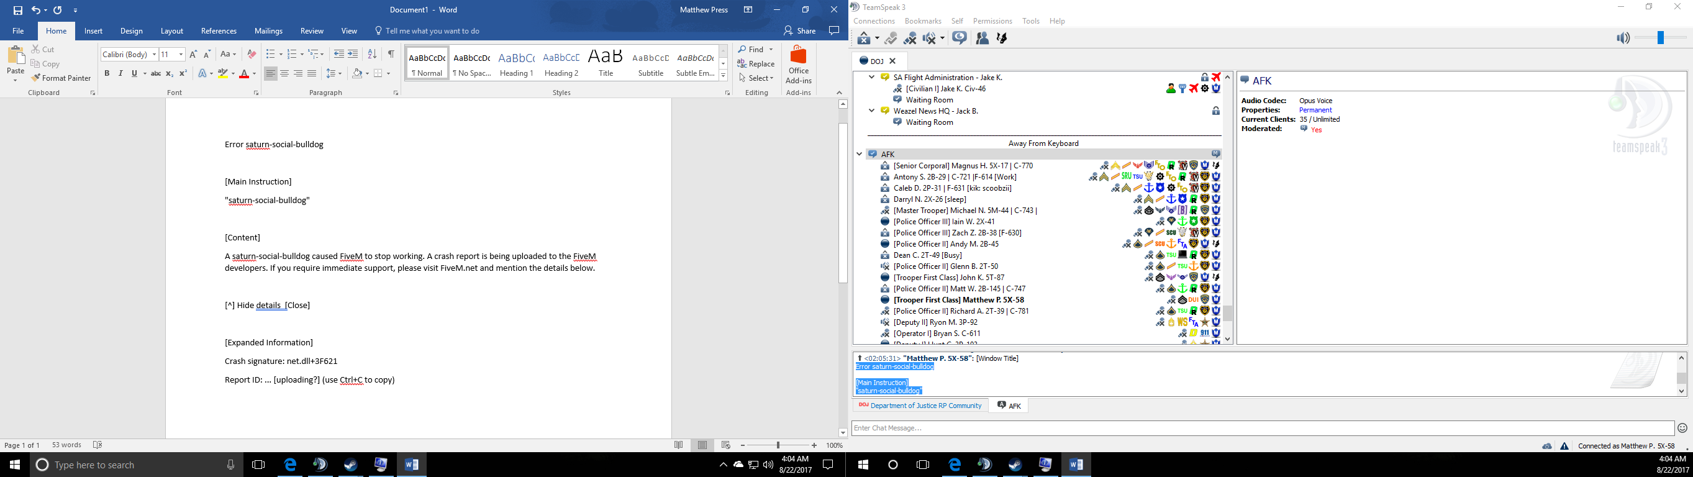This screenshot has height=477, width=1693.
Task: Select user Matthew P. 5X-58 in channel tree
Action: click(x=958, y=300)
